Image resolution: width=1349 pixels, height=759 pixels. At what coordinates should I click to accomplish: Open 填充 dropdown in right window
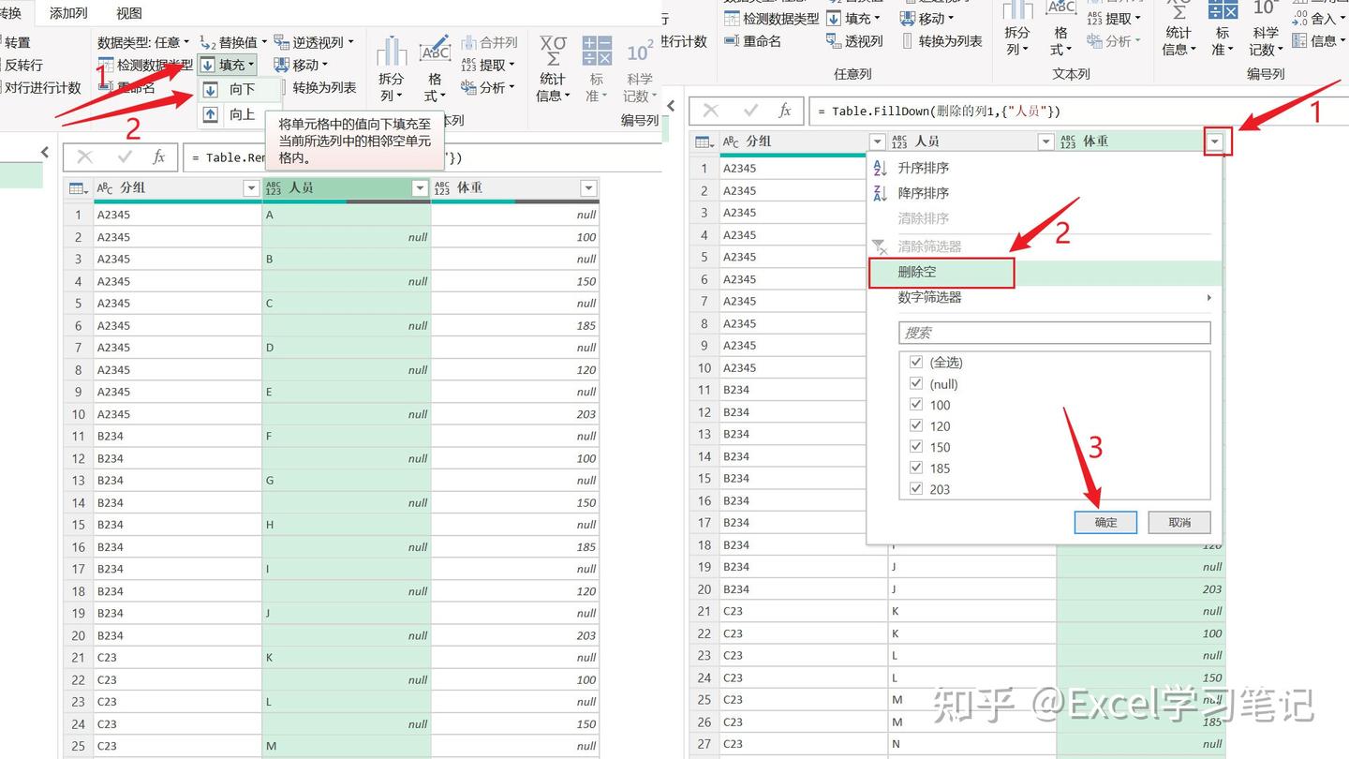pyautogui.click(x=853, y=19)
